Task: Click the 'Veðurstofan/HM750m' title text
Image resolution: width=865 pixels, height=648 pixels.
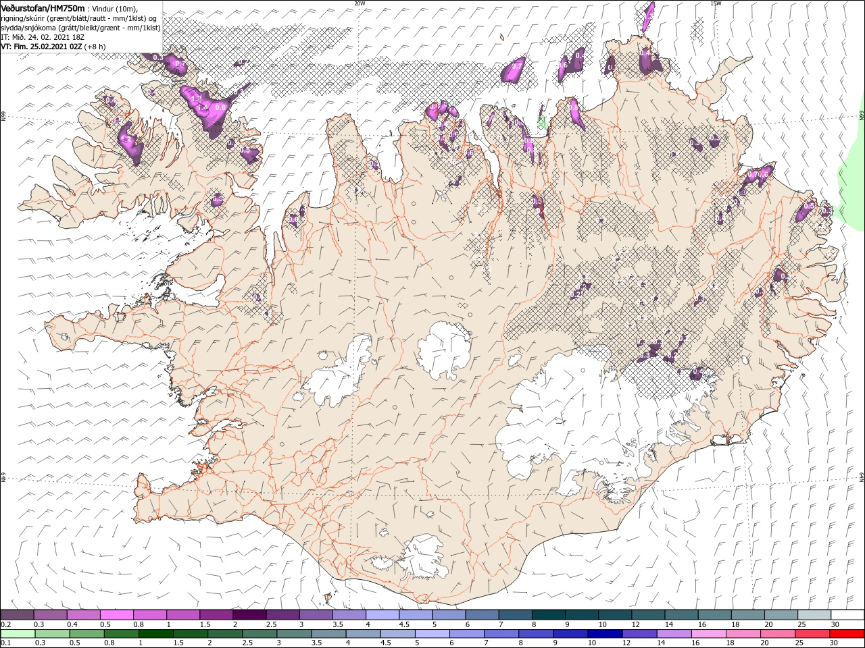Action: point(43,7)
